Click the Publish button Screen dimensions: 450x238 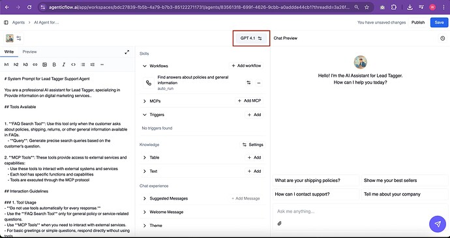click(418, 22)
